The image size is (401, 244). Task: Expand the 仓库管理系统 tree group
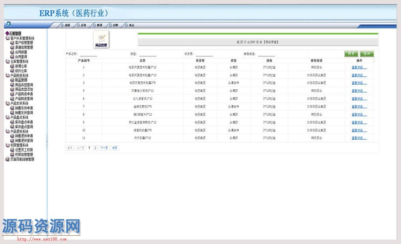[x=7, y=61]
